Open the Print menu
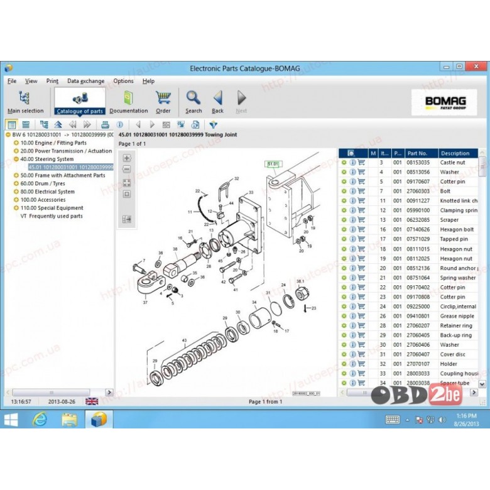 pyautogui.click(x=52, y=81)
